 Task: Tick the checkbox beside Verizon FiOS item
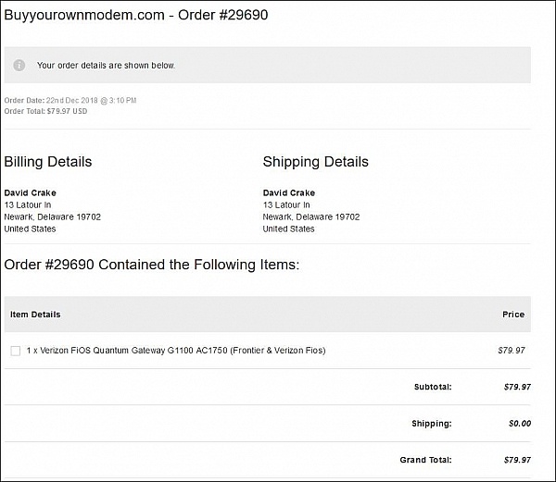coord(15,351)
